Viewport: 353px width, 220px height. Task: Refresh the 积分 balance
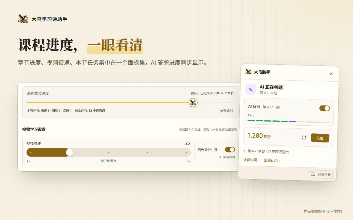click(x=304, y=137)
